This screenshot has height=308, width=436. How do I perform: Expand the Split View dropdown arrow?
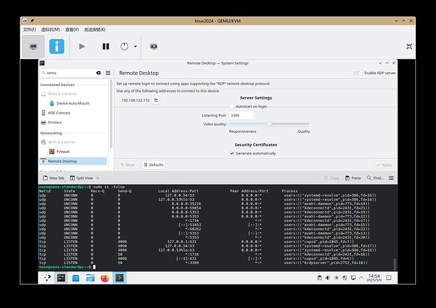[x=97, y=178]
